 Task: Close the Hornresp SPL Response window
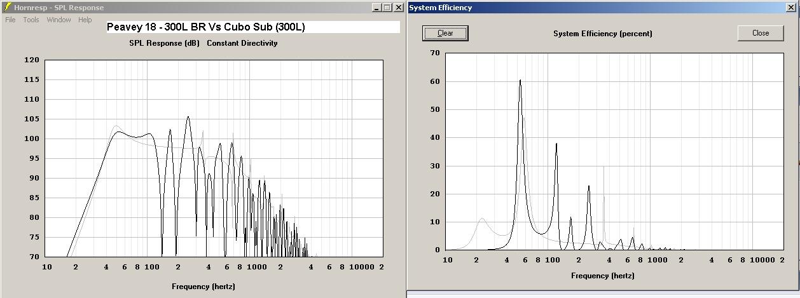[x=399, y=8]
